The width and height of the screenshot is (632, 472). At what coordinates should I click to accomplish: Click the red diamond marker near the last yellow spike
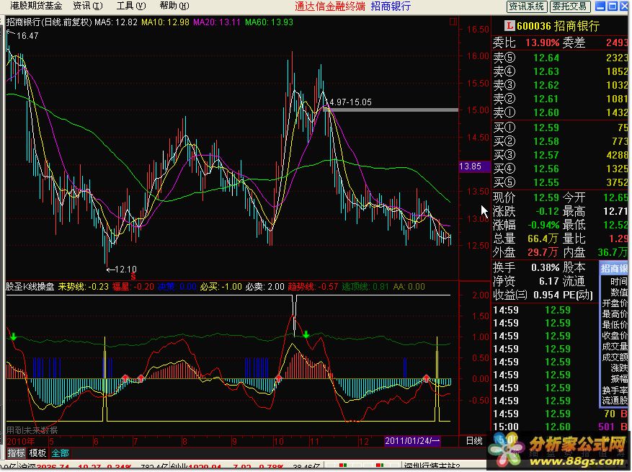click(427, 378)
